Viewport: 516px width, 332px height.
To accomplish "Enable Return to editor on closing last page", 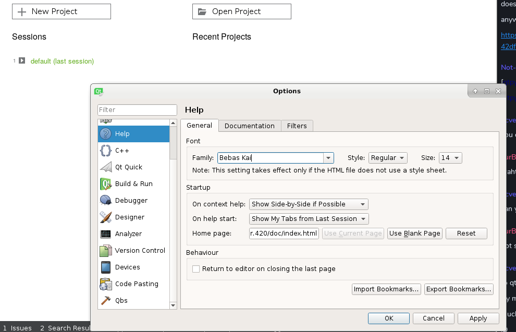I will (x=196, y=269).
